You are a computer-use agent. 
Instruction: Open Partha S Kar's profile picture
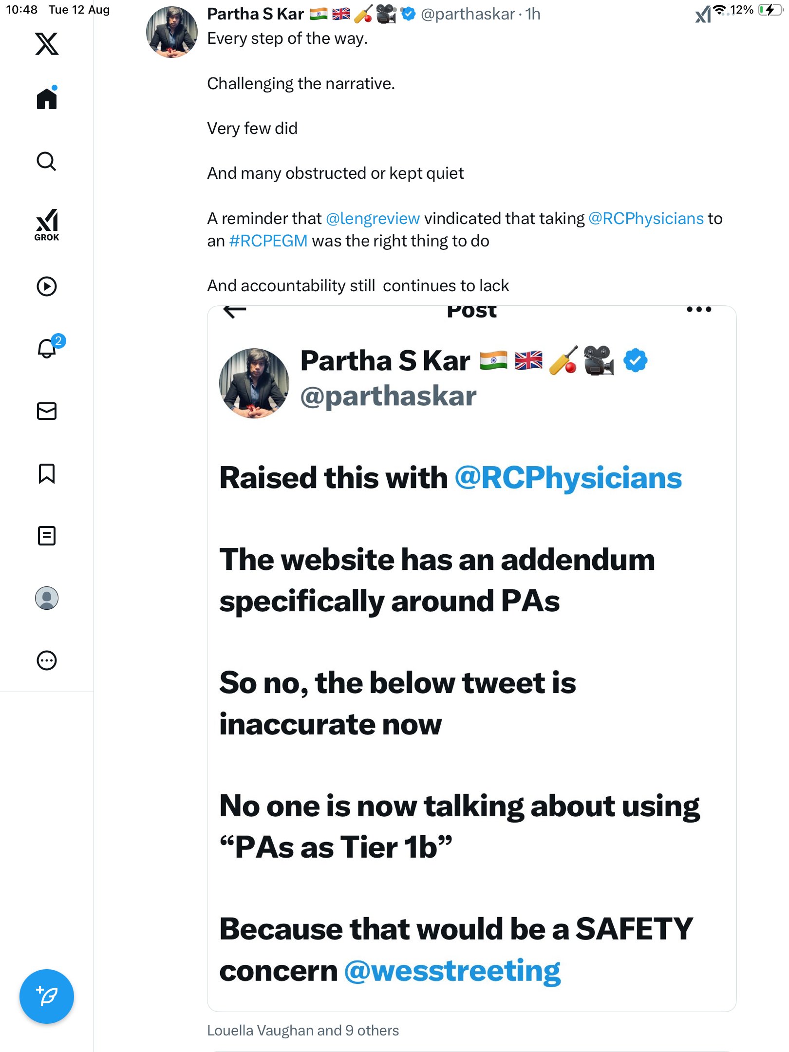pos(172,32)
